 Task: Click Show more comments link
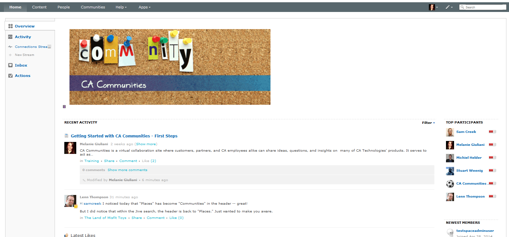(x=127, y=170)
